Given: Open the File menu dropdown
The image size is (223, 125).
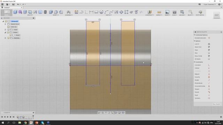Looking at the screenshot, I should [8, 5].
